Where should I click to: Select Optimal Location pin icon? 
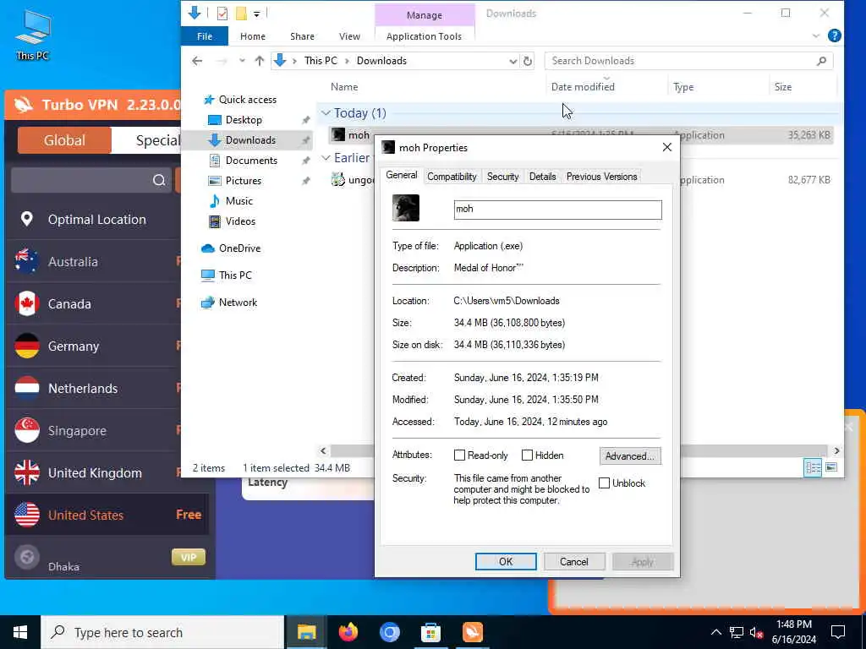[x=26, y=219]
